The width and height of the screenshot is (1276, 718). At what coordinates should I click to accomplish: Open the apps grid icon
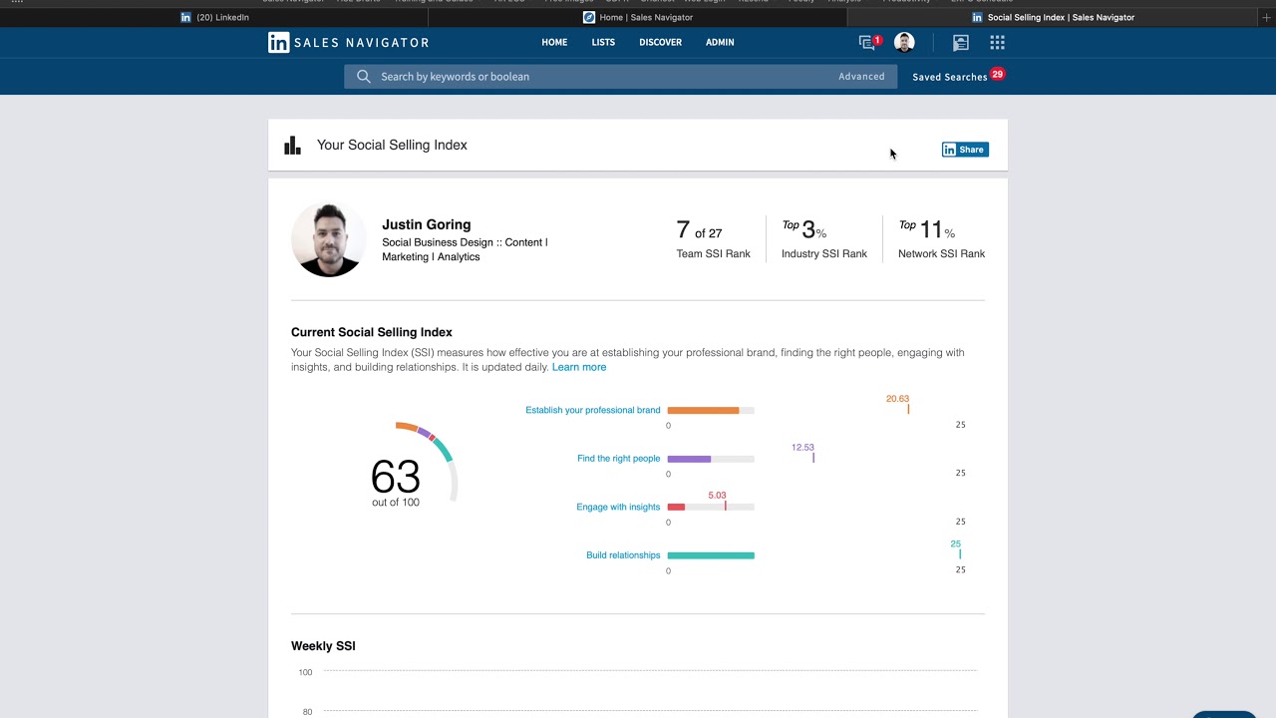point(997,42)
